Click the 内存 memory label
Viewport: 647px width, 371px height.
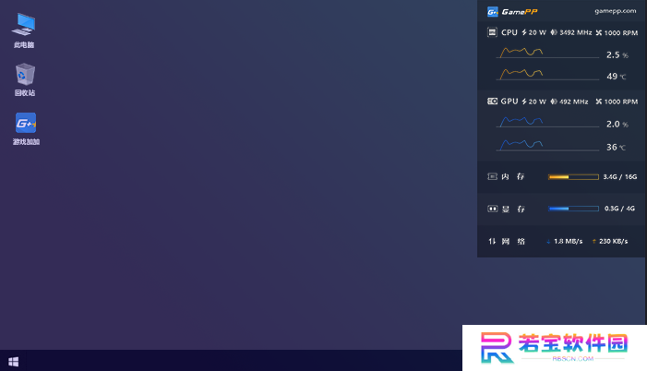coord(513,176)
